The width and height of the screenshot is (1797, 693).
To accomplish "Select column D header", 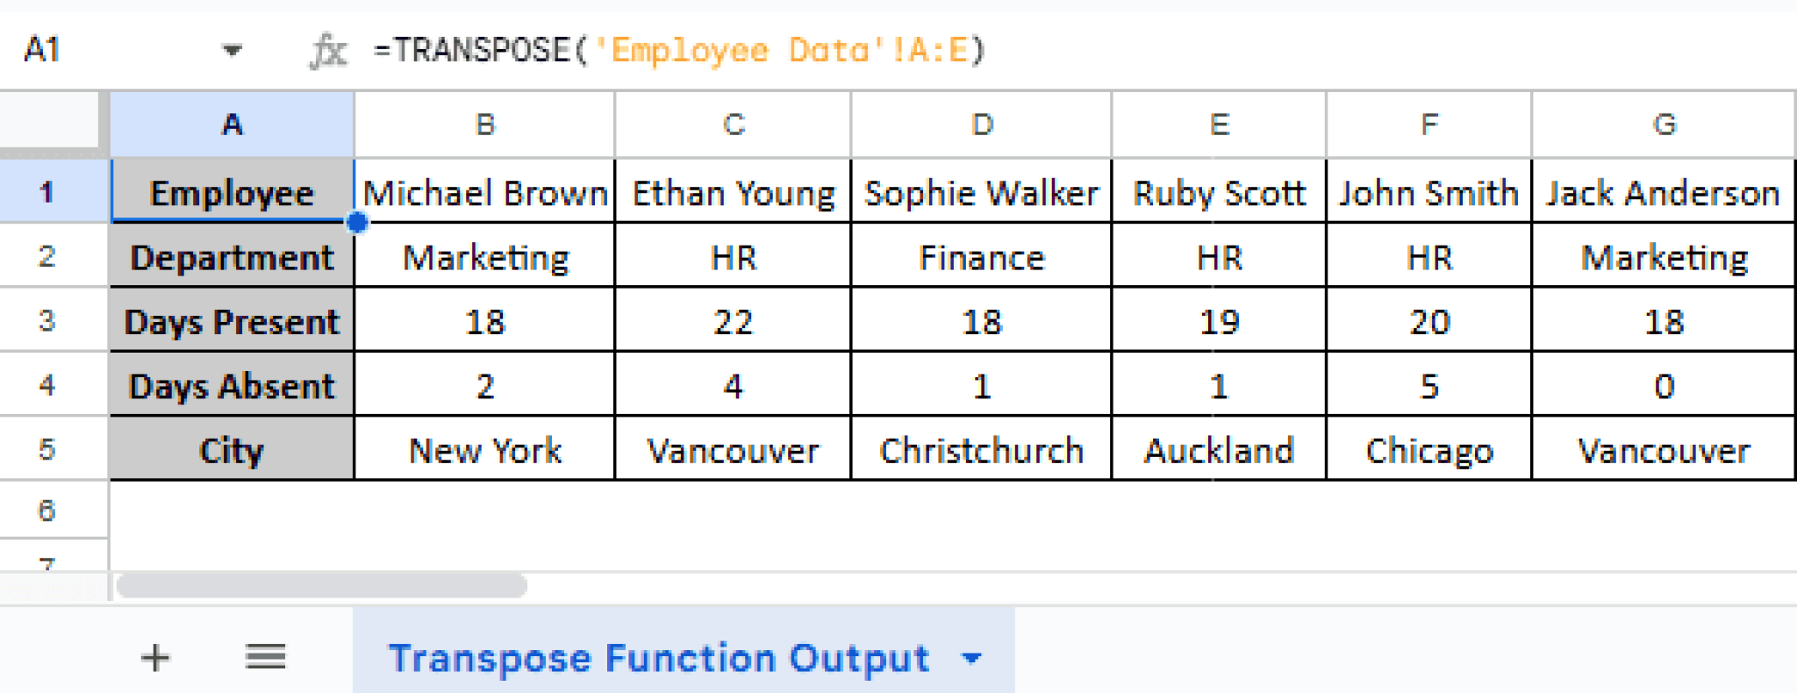I will tap(980, 124).
